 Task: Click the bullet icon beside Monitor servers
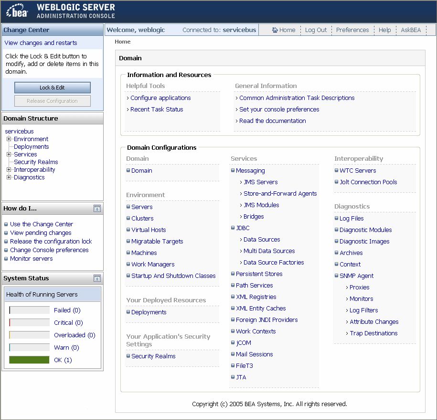point(6,259)
